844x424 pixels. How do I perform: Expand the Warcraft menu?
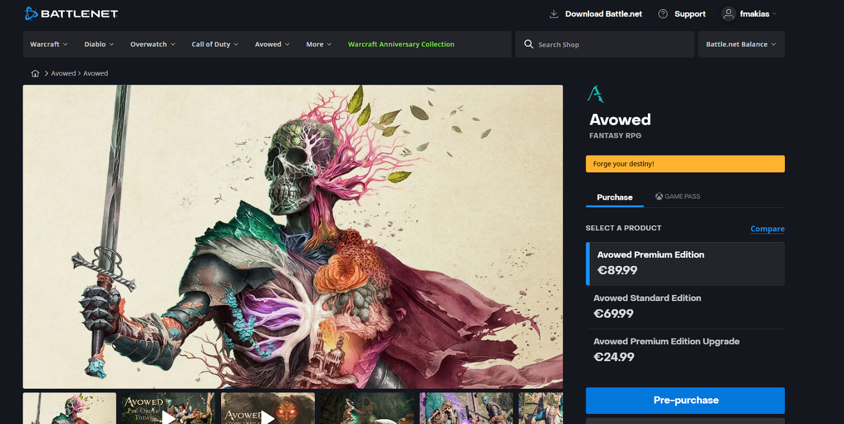pos(49,44)
